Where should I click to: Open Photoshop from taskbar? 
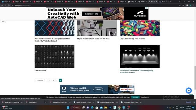click(x=110, y=108)
